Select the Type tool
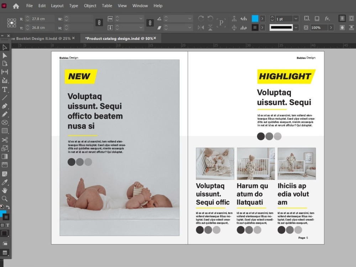The height and width of the screenshot is (267, 356). click(5, 89)
